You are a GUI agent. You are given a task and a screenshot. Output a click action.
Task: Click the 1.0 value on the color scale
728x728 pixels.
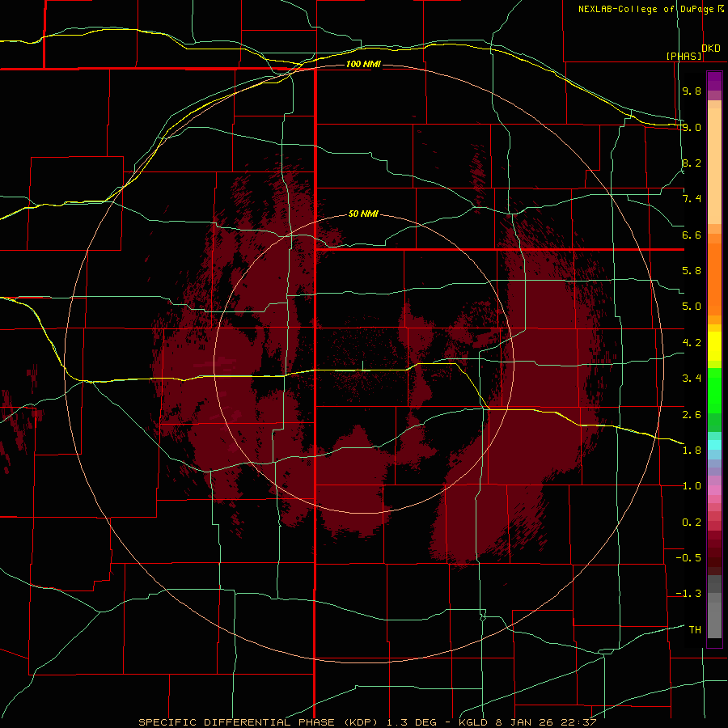pos(692,486)
